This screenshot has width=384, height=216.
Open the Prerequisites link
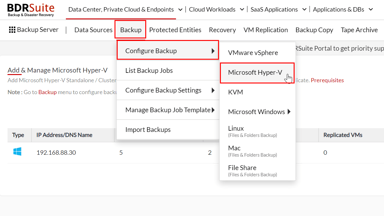pos(327,80)
